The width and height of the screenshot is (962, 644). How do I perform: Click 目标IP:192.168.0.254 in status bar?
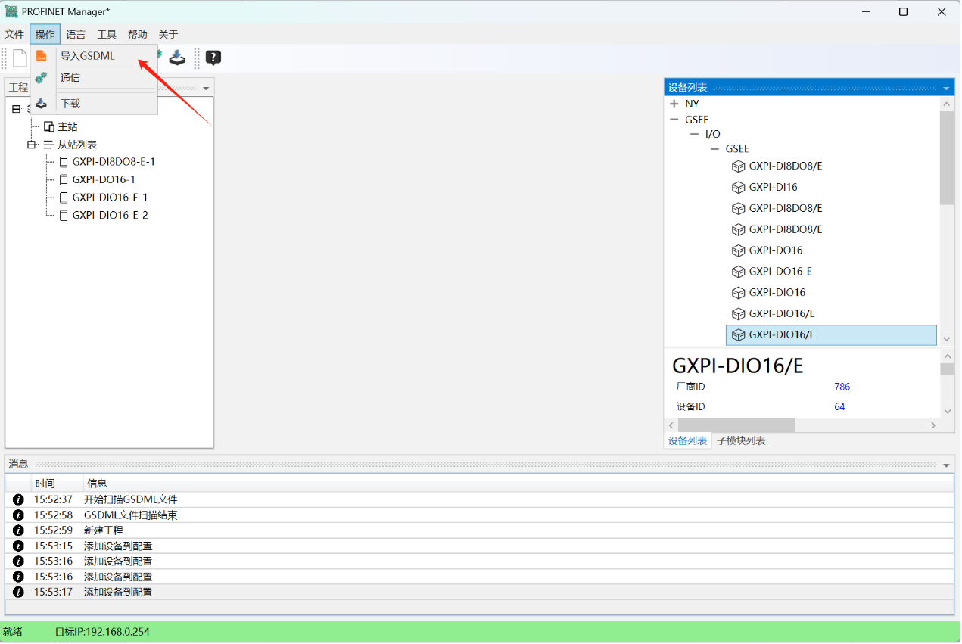[102, 631]
